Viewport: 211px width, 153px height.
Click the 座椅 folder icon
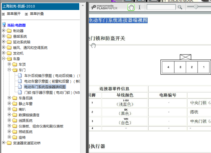coord(15,137)
